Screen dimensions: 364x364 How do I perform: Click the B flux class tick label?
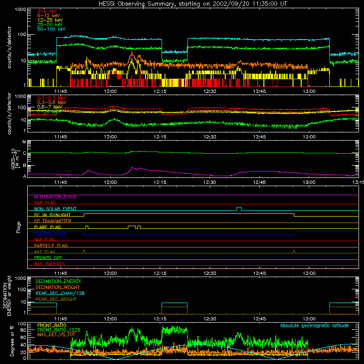click(x=25, y=166)
